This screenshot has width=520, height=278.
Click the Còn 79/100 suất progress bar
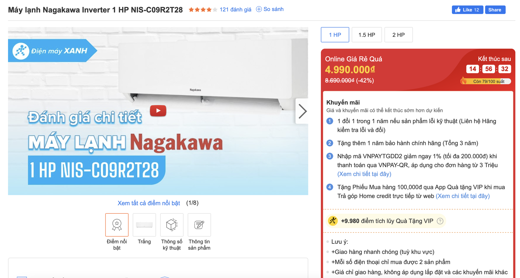tap(488, 81)
